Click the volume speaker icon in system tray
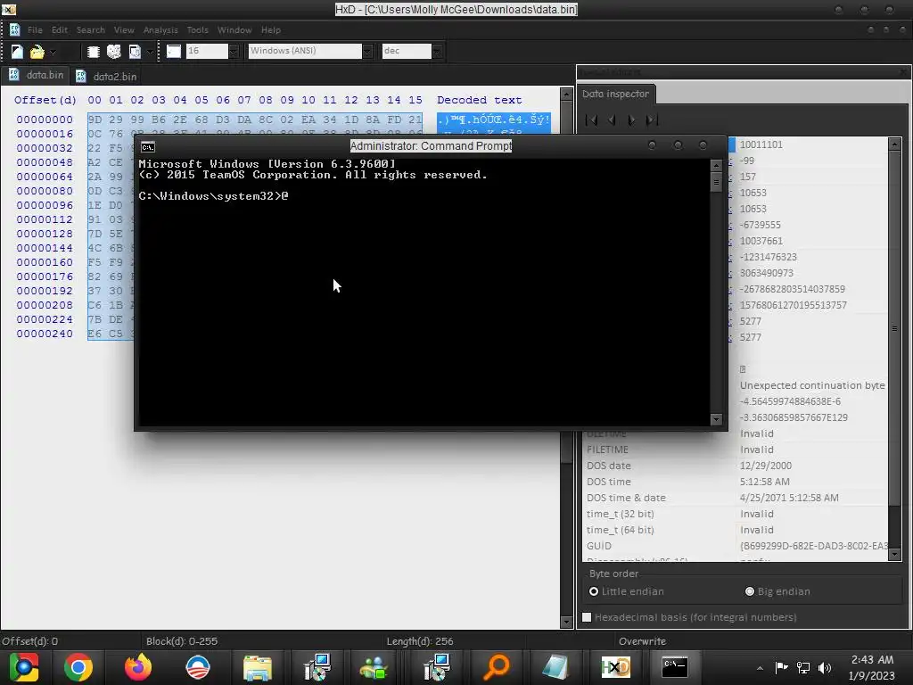This screenshot has width=913, height=685. coord(825,668)
